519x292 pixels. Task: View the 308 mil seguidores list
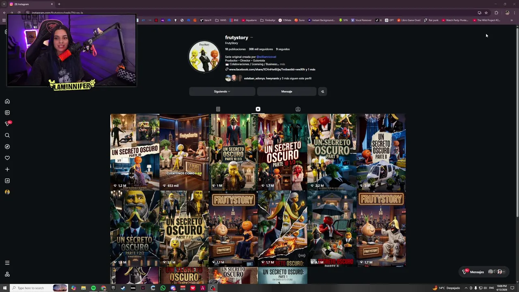pyautogui.click(x=261, y=49)
